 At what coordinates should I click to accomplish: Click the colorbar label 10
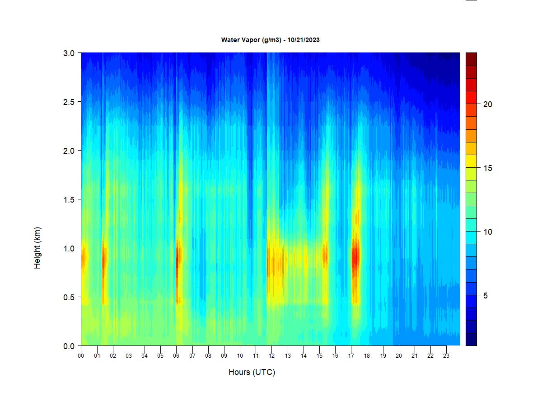[487, 232]
